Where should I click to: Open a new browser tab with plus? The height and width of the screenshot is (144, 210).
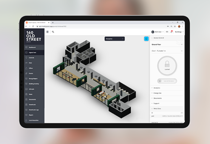point(53,22)
